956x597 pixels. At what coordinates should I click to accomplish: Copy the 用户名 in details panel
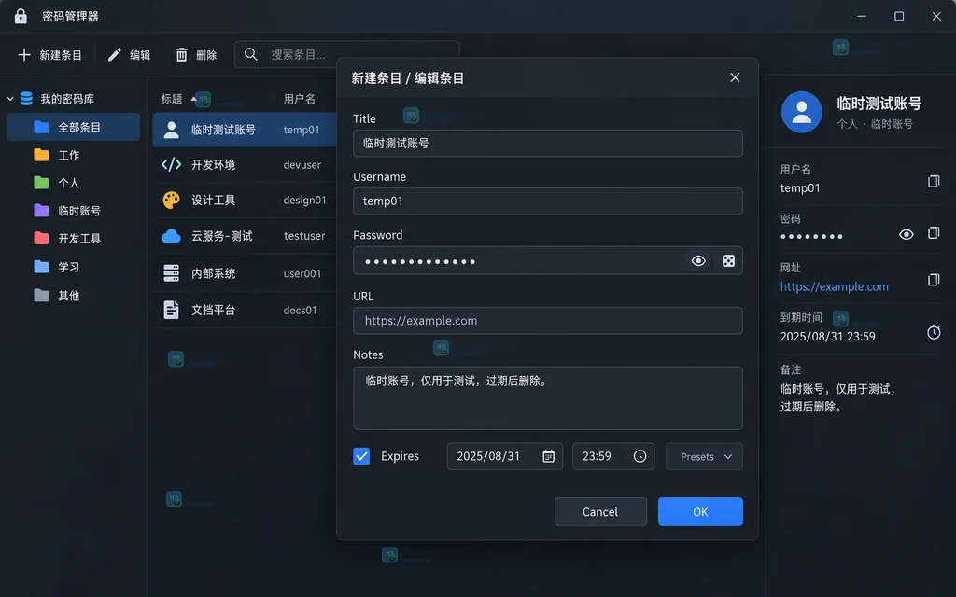(934, 181)
